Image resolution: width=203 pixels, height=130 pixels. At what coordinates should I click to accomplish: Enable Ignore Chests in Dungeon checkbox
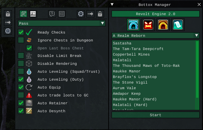pyautogui.click(x=21, y=40)
